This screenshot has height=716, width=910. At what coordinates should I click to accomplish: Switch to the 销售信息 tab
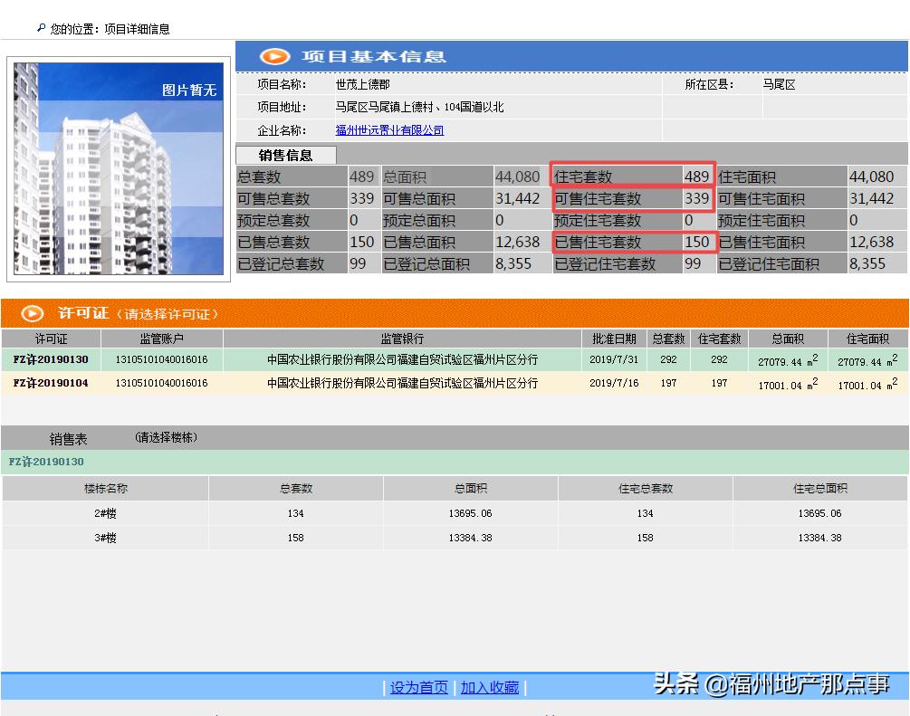point(285,154)
